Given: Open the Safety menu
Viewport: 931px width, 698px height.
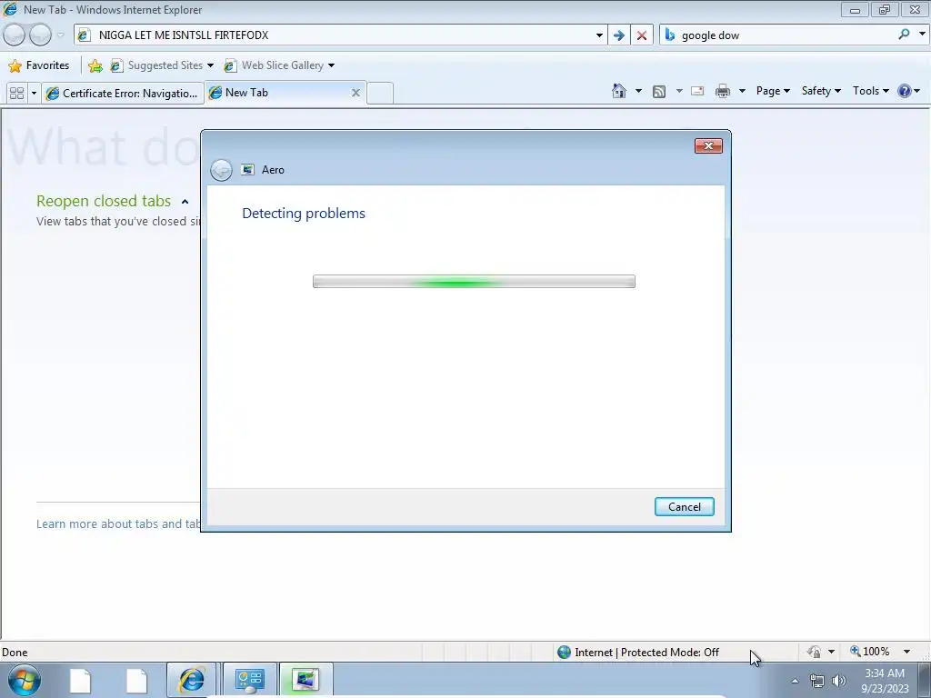Looking at the screenshot, I should pos(821,91).
